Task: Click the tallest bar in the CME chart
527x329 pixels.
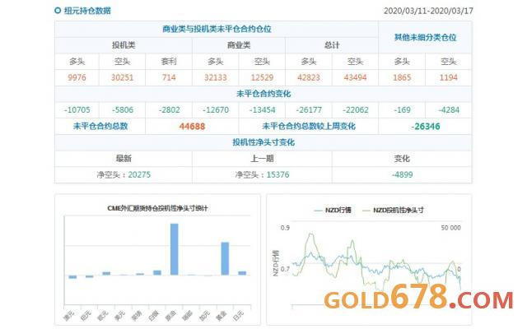Action: [x=174, y=249]
